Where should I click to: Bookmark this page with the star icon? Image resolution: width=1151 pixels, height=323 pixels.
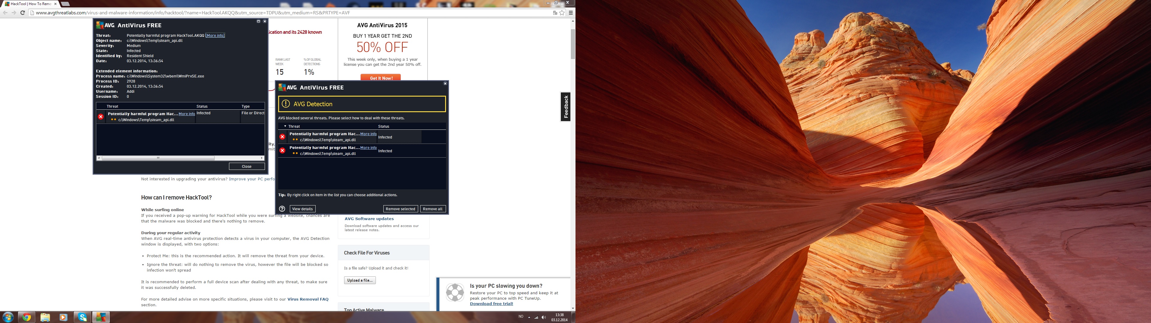[x=562, y=13]
